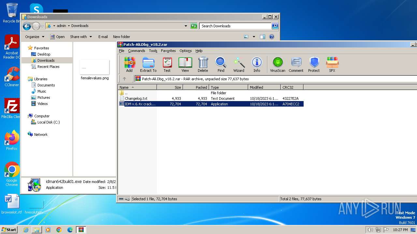Go up one level in WinRAR

(124, 79)
